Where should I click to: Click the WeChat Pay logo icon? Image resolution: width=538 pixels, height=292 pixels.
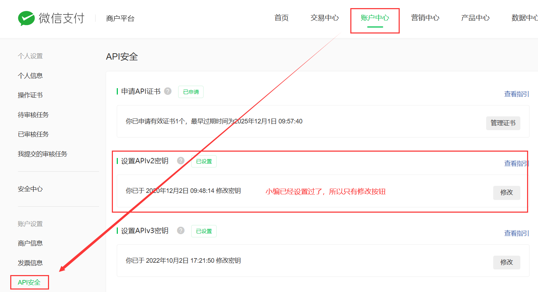[26, 18]
